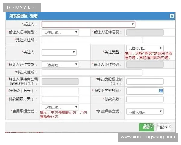Screen dimensions: 181x145
Task: Click the 取消 button
Action: pos(164,127)
